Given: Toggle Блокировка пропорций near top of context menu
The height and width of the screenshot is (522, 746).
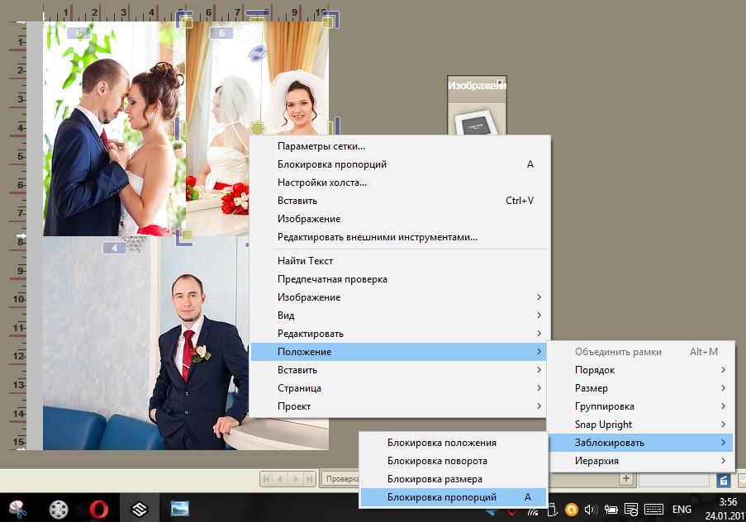Looking at the screenshot, I should [x=399, y=164].
